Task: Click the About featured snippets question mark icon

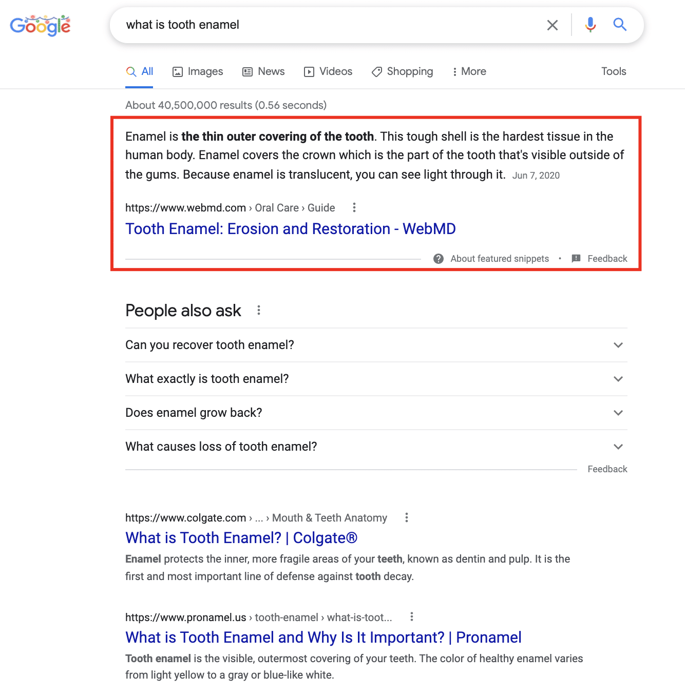Action: click(439, 259)
